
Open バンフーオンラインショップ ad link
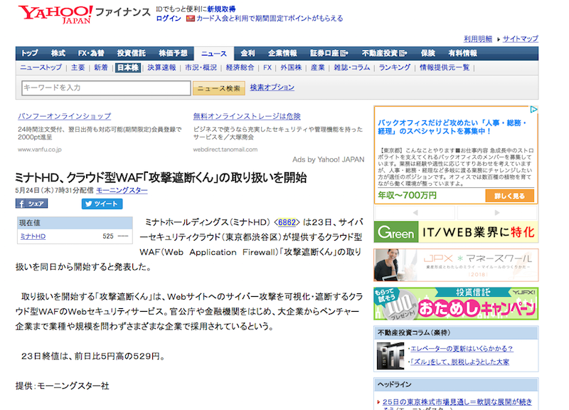point(65,116)
